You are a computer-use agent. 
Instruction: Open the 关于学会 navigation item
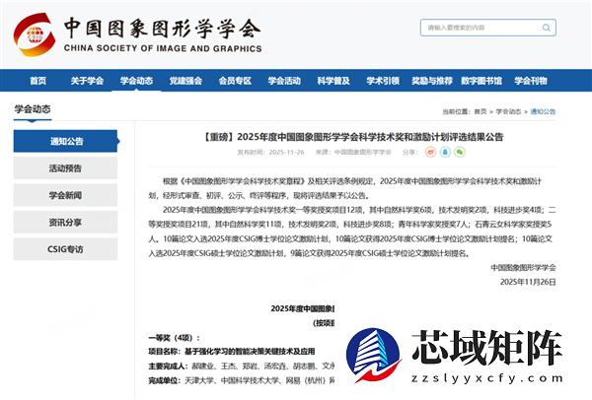[x=87, y=81]
